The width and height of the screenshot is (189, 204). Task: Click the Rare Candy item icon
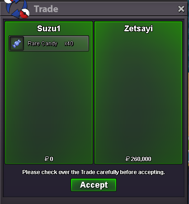17,44
